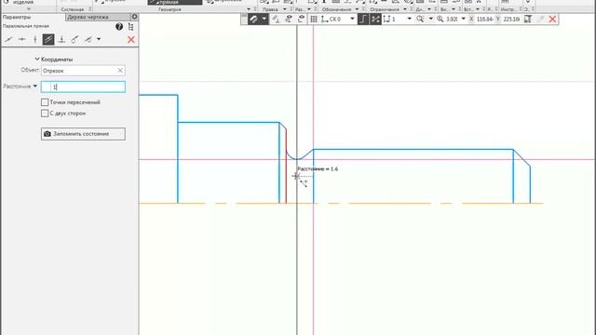Image resolution: width=596 pixels, height=335 pixels.
Task: Click the Y coordinate field
Action: (511, 19)
